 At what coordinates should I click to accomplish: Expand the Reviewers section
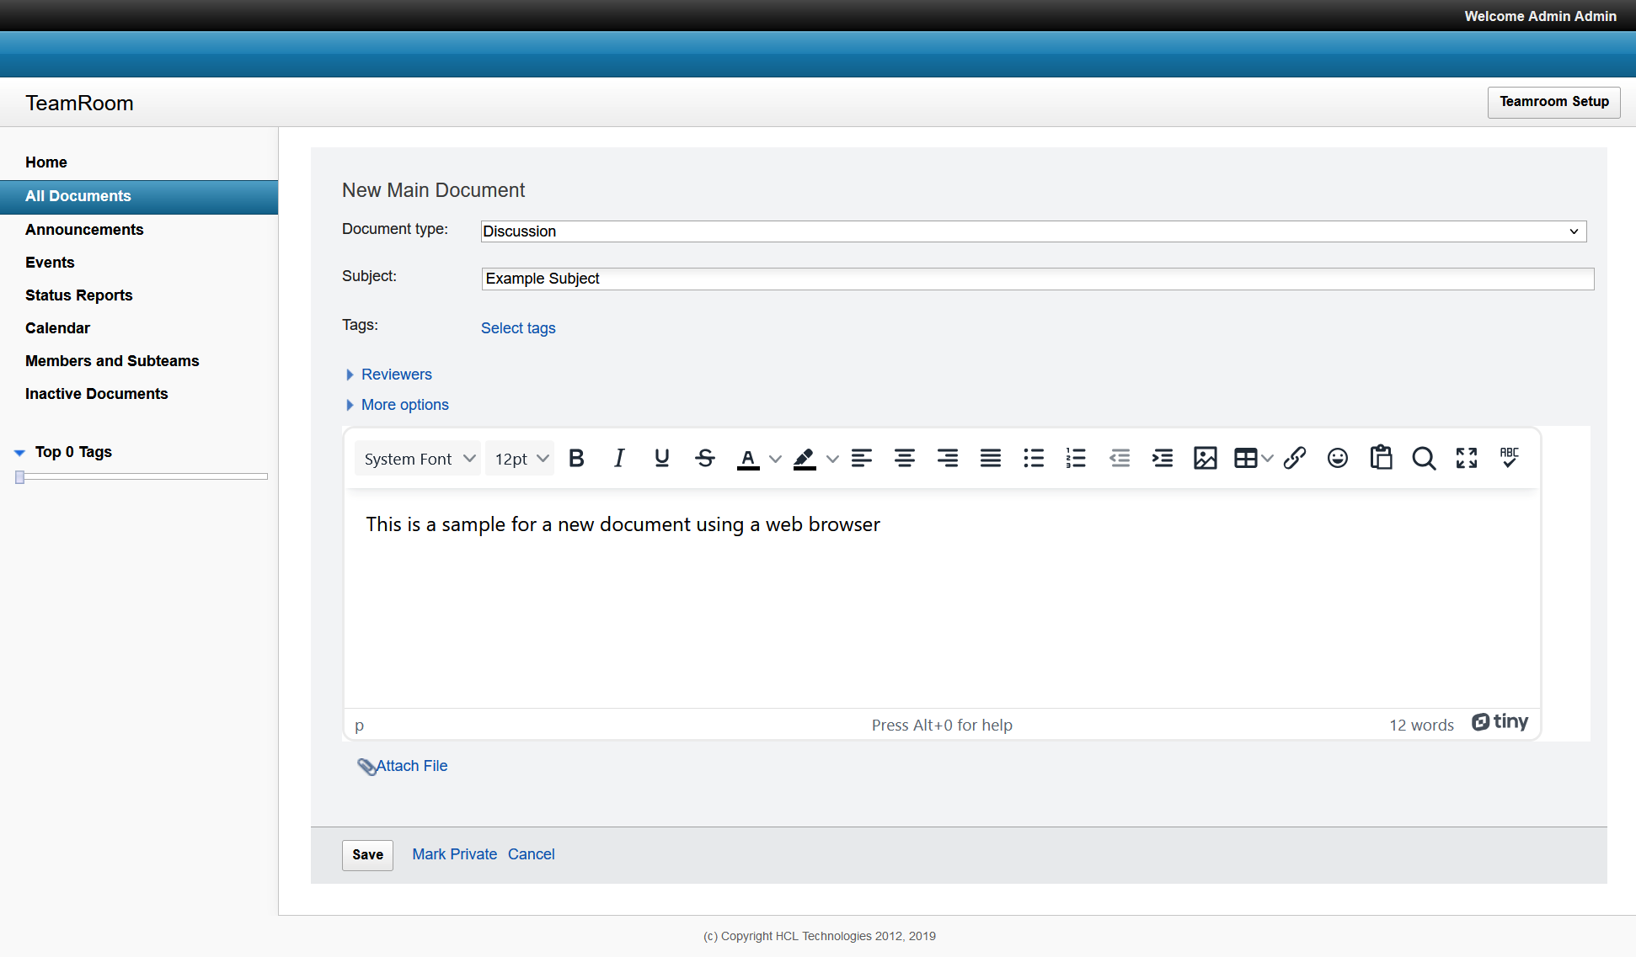coord(388,374)
